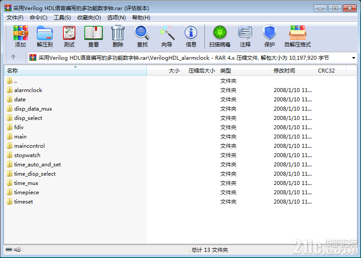This screenshot has height=258, width=361.
Task: Run the Test (测试) archive tool
Action: coord(69,33)
